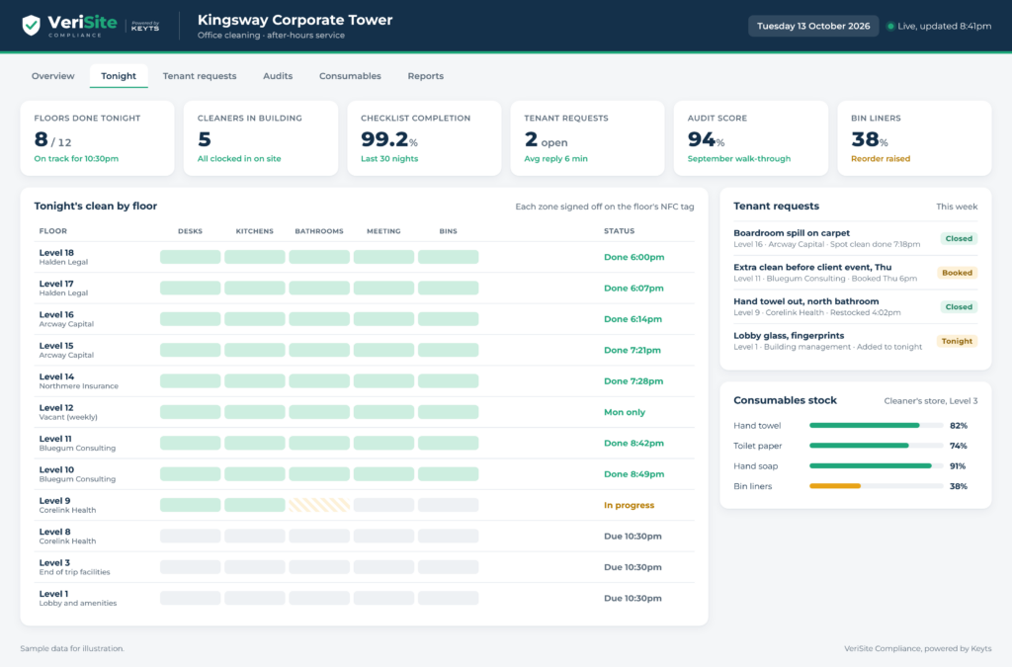Click the Powered by Keyts logo
1012x667 pixels.
144,26
